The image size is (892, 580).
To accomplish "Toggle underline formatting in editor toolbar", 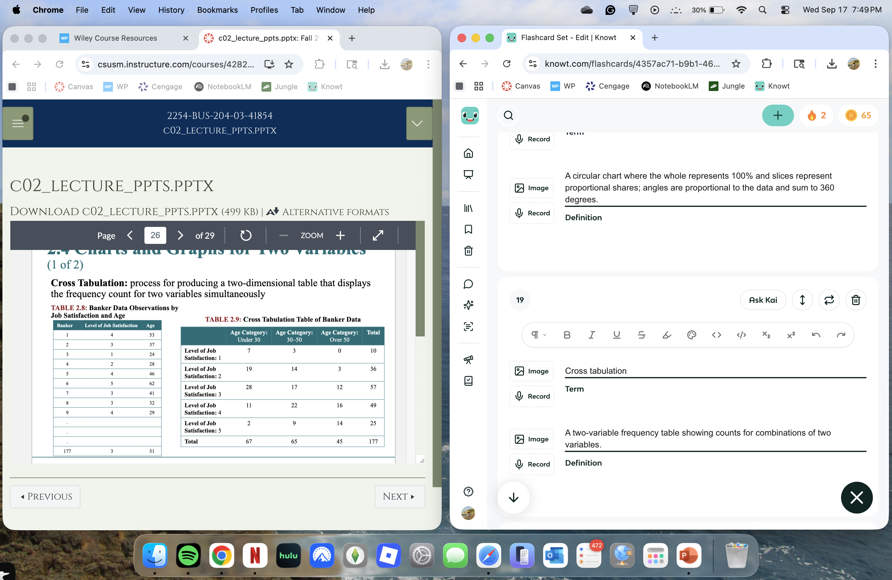I will click(616, 335).
